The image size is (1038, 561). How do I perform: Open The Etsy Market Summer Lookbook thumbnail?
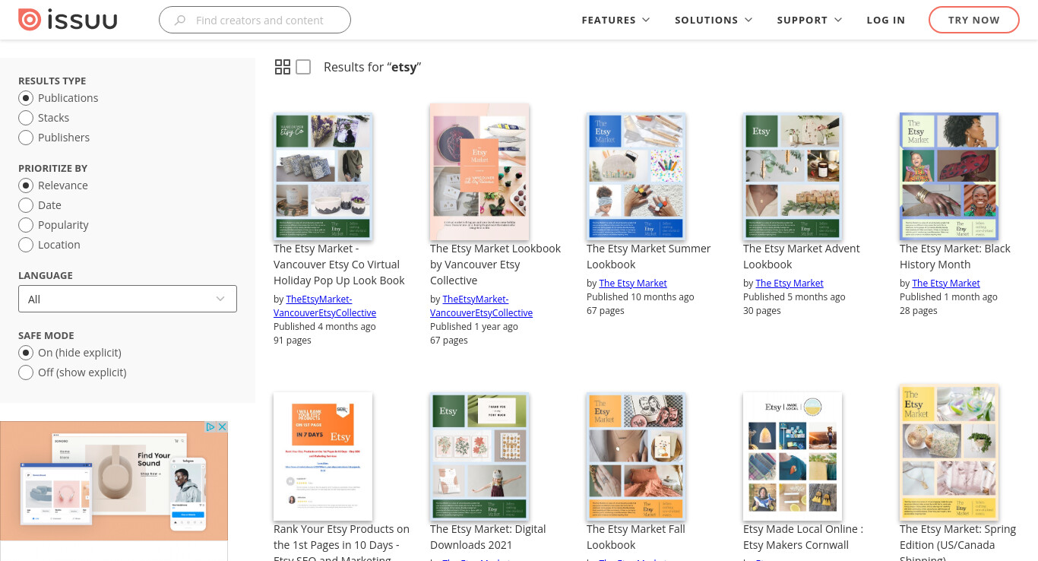tap(636, 176)
